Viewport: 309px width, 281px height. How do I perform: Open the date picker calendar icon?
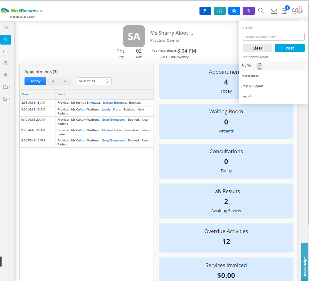107,81
